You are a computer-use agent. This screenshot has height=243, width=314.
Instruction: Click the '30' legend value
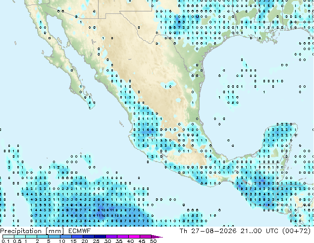pos(107,241)
